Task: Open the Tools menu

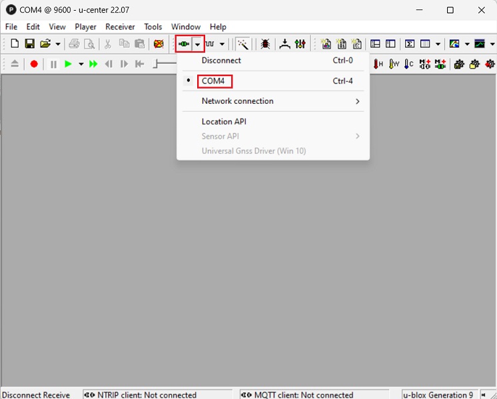Action: (x=153, y=27)
